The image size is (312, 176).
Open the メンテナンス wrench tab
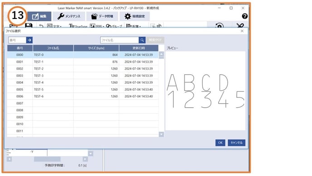point(69,16)
